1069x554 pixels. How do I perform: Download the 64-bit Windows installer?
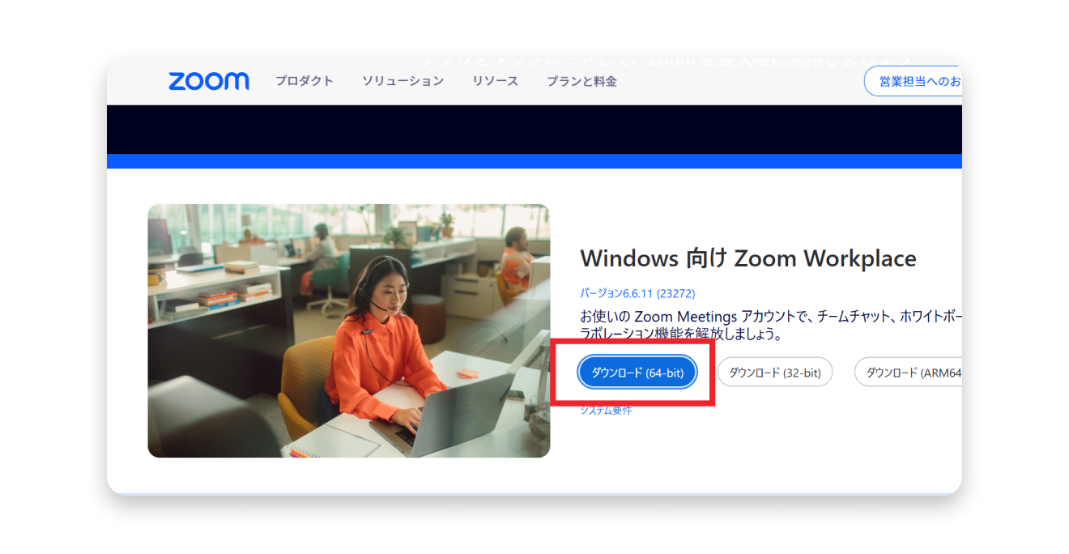pos(637,373)
